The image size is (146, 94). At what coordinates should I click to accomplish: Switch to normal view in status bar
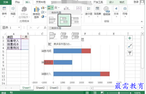coord(87,93)
